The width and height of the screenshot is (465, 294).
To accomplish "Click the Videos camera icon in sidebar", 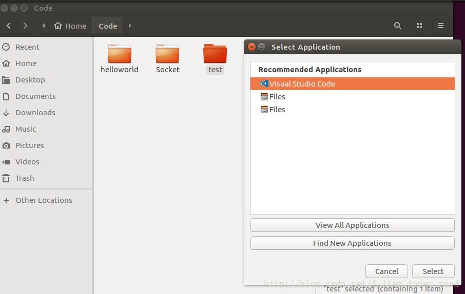I will [6, 162].
